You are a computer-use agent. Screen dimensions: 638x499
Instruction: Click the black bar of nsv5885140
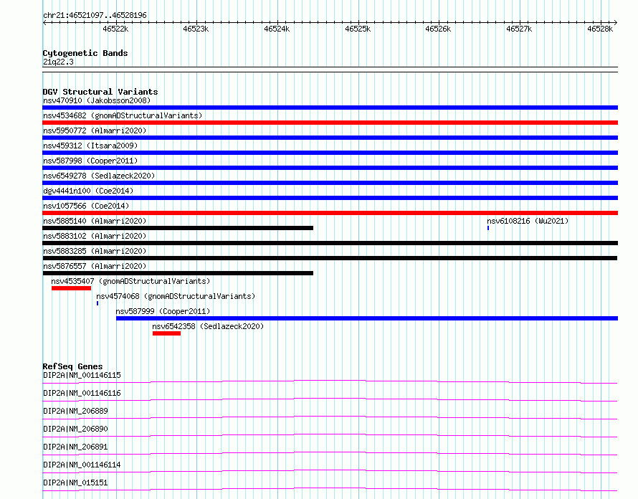[x=178, y=228]
